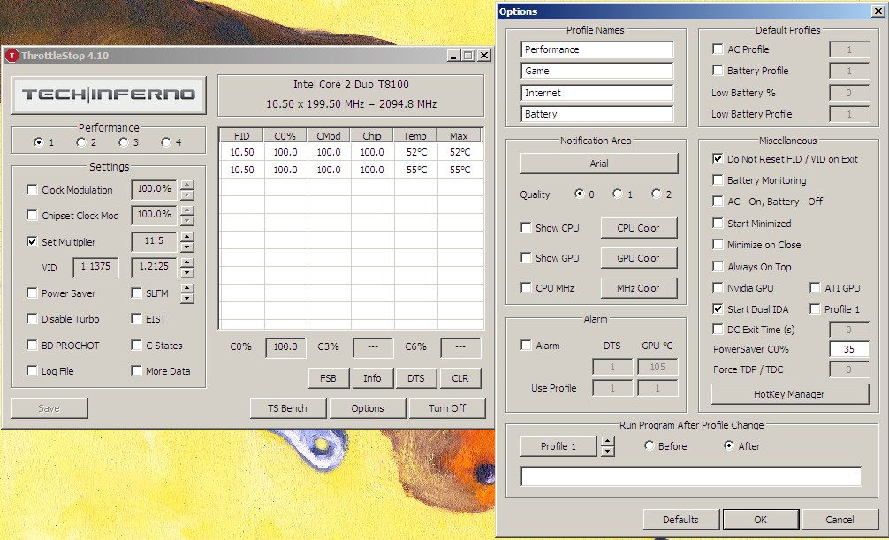Select performance profile 4 radio button

click(165, 141)
